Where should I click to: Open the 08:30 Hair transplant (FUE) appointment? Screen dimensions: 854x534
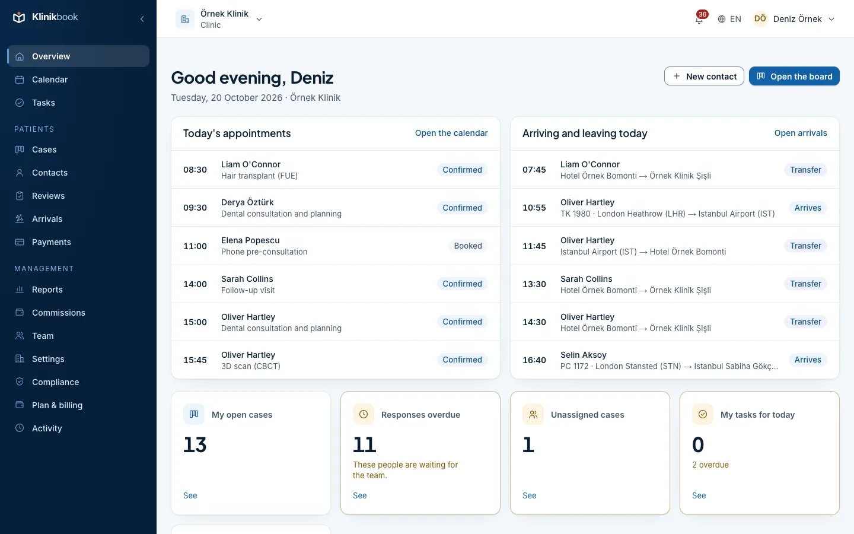(336, 170)
